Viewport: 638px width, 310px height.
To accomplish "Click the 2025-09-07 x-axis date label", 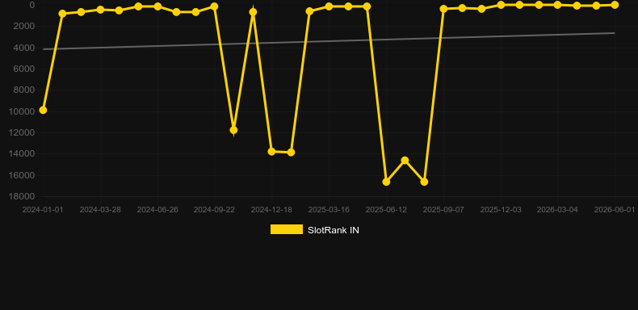I will pos(443,210).
